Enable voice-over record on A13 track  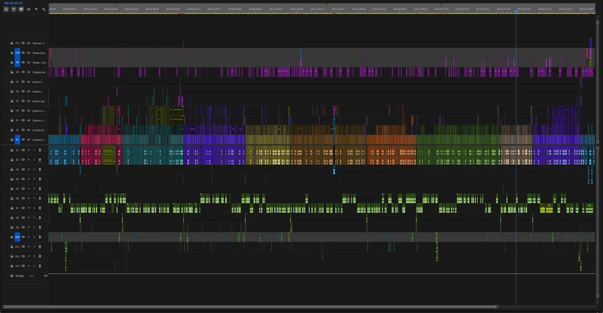pyautogui.click(x=40, y=266)
